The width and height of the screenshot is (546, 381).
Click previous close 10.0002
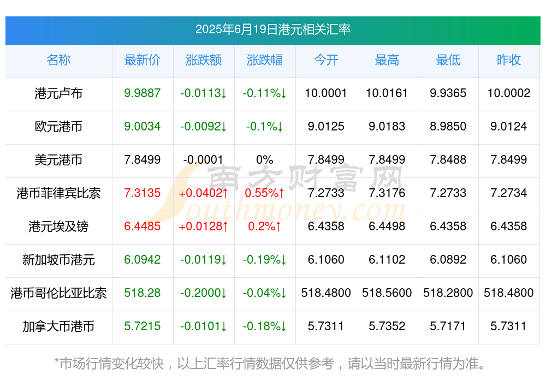pos(509,93)
